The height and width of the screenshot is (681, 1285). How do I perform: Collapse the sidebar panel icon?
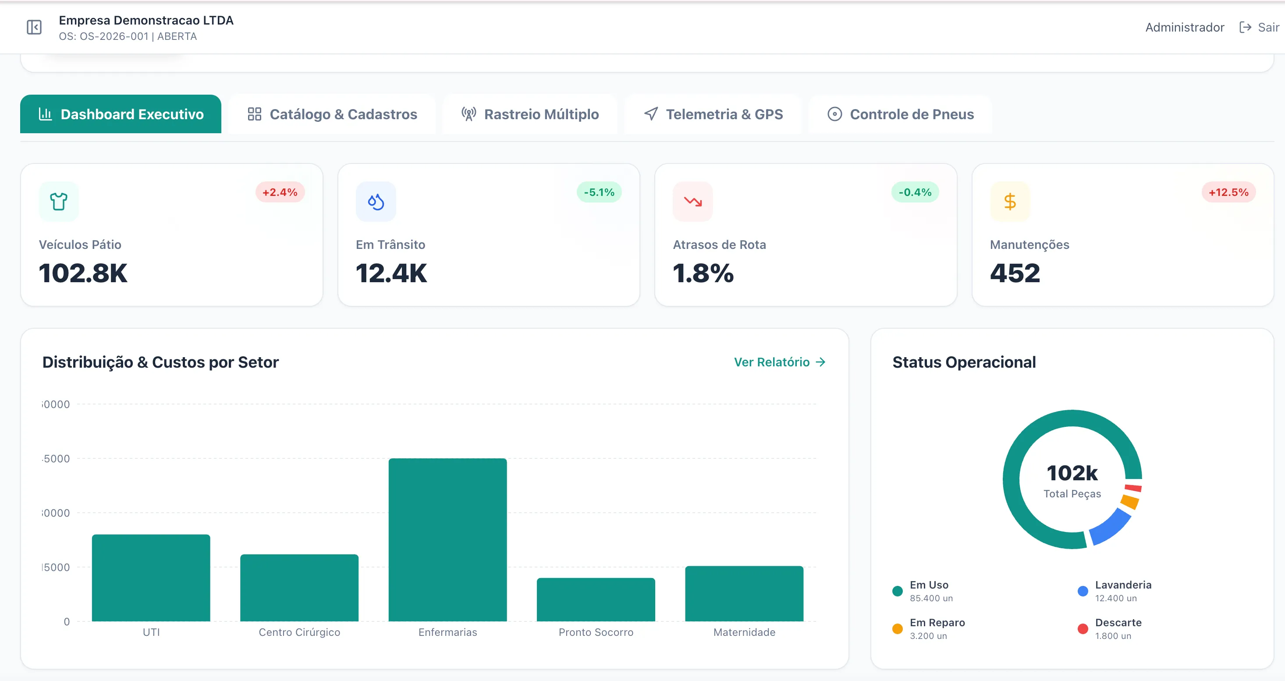pyautogui.click(x=34, y=27)
